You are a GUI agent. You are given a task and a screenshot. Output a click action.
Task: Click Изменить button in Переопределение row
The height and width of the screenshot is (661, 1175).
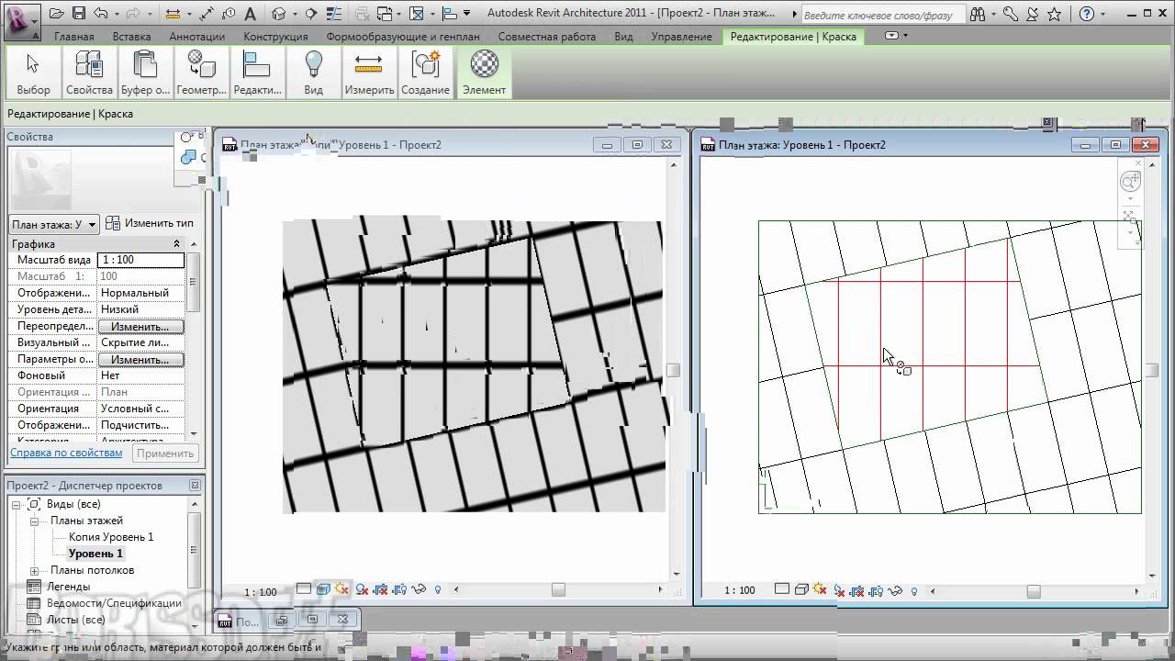140,327
